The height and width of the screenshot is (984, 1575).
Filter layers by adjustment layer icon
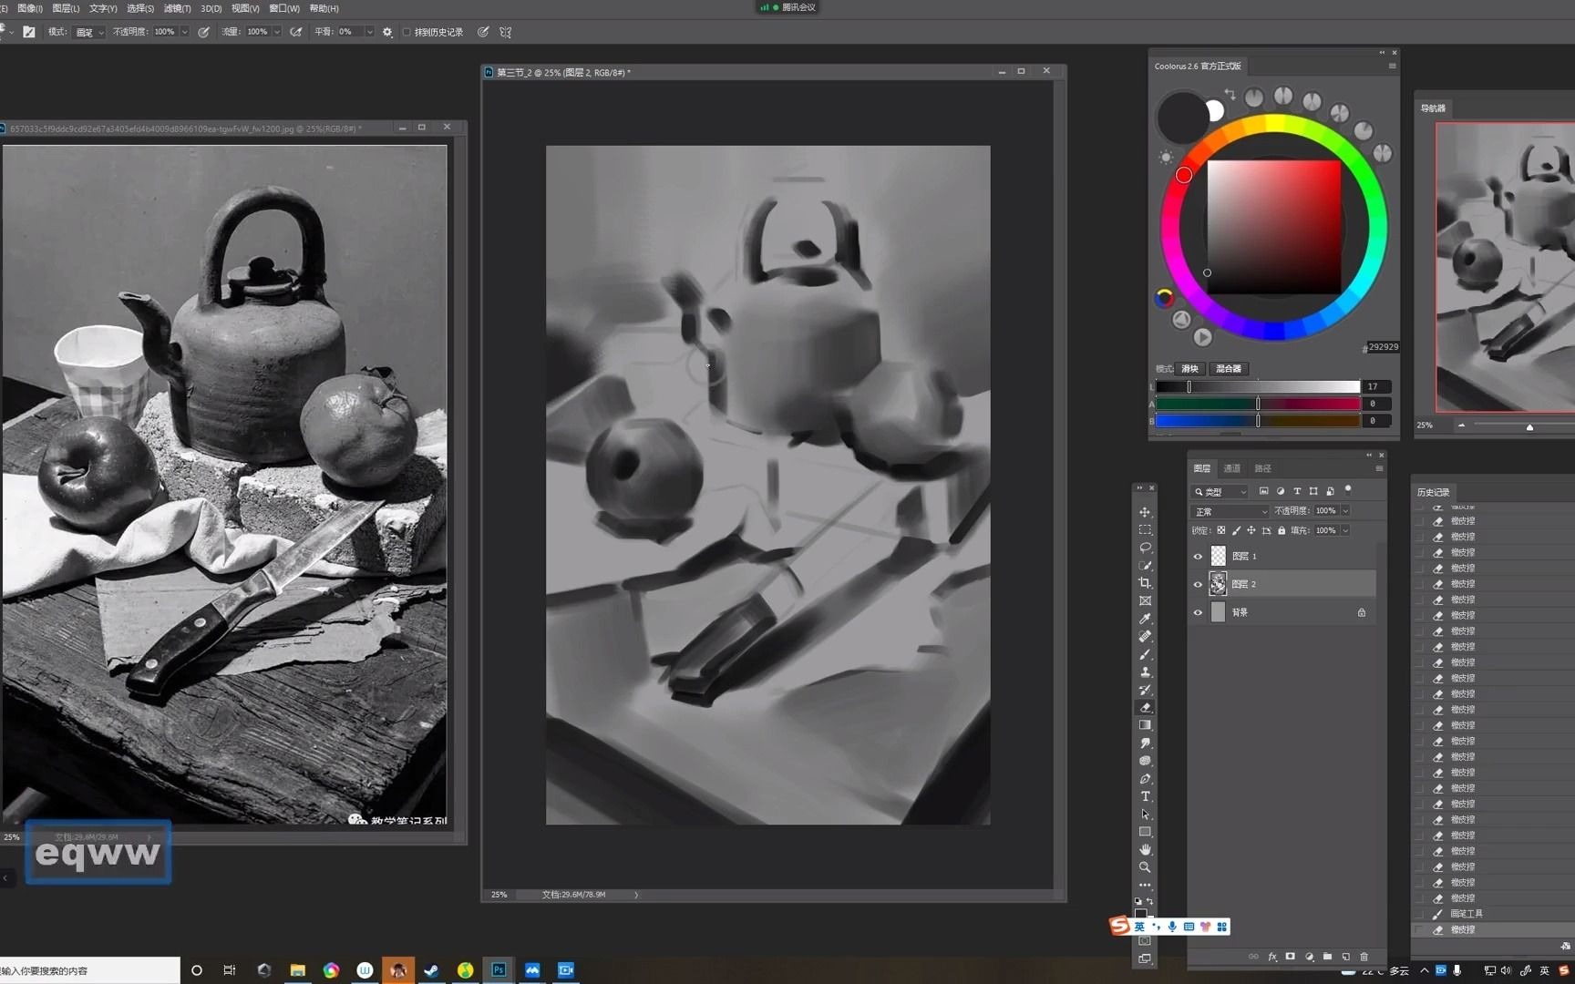coord(1281,491)
